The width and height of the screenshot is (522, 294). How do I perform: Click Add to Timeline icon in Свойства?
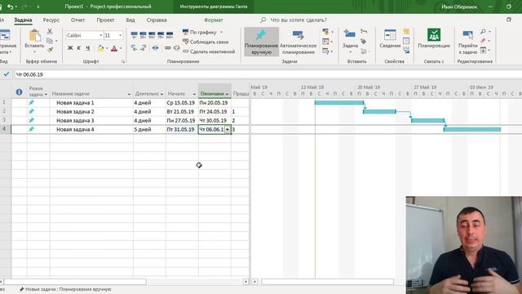click(x=406, y=51)
